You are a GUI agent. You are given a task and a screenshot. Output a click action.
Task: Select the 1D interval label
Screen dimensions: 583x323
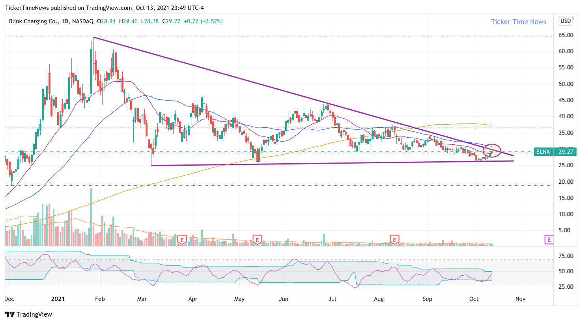pyautogui.click(x=65, y=21)
